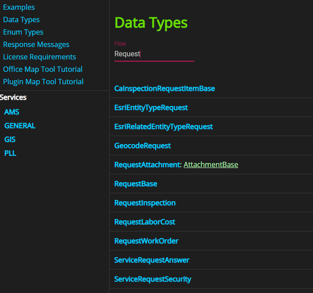Open the Examples sidebar link
The width and height of the screenshot is (313, 293).
point(19,7)
